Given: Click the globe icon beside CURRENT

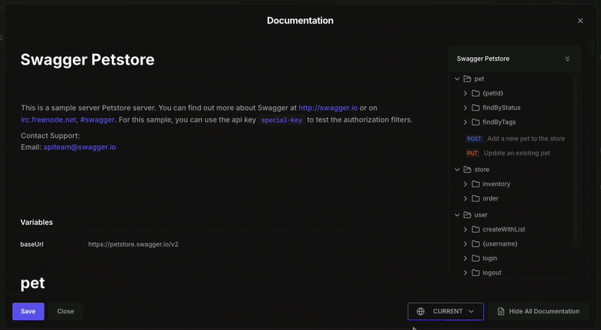Looking at the screenshot, I should click(x=421, y=311).
